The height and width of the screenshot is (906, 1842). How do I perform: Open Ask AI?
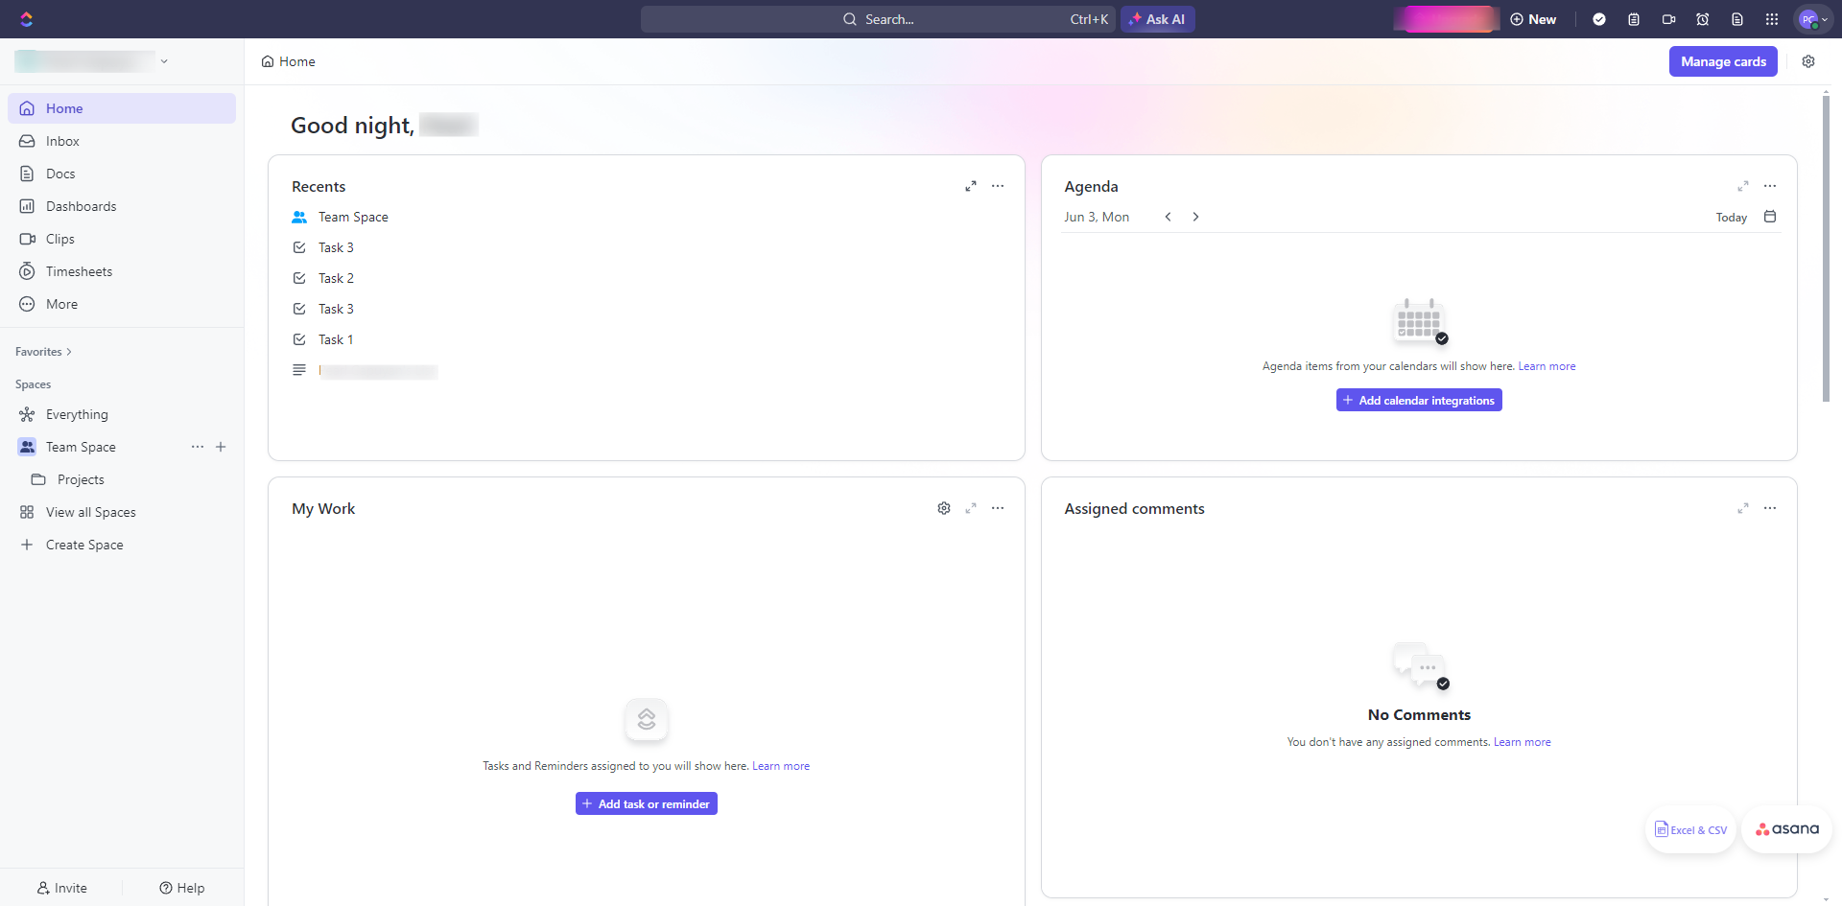pyautogui.click(x=1157, y=19)
